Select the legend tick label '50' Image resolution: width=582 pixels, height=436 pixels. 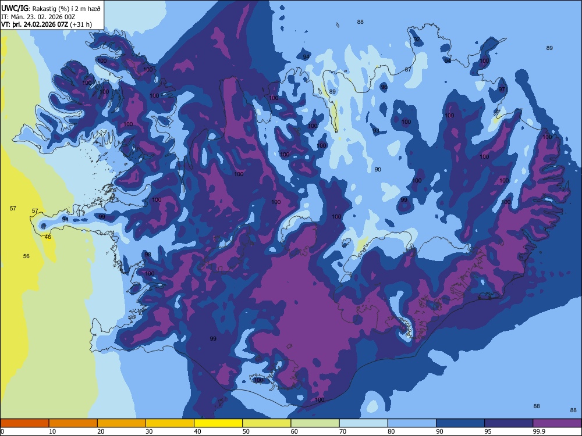click(246, 431)
